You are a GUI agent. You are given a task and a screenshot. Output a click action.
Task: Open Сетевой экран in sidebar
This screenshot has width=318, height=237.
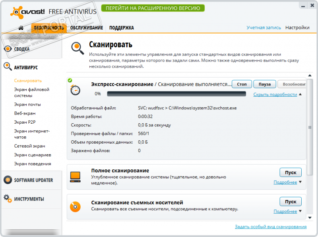(29, 146)
